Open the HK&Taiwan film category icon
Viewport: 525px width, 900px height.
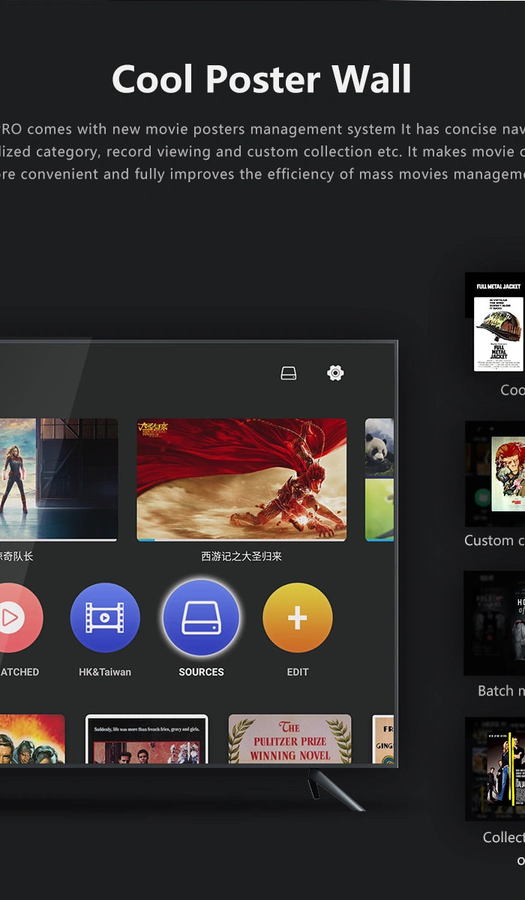tap(105, 618)
